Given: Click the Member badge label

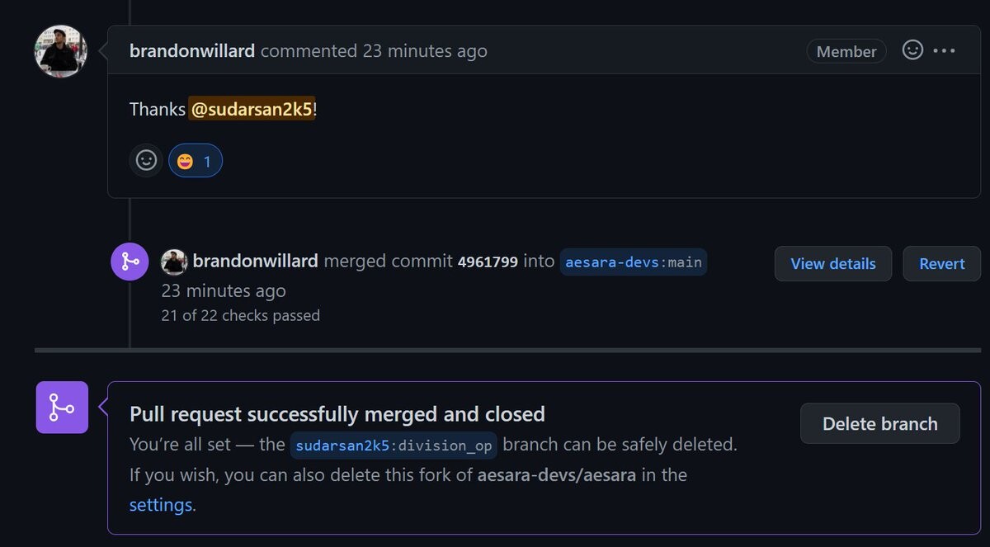Looking at the screenshot, I should (846, 51).
